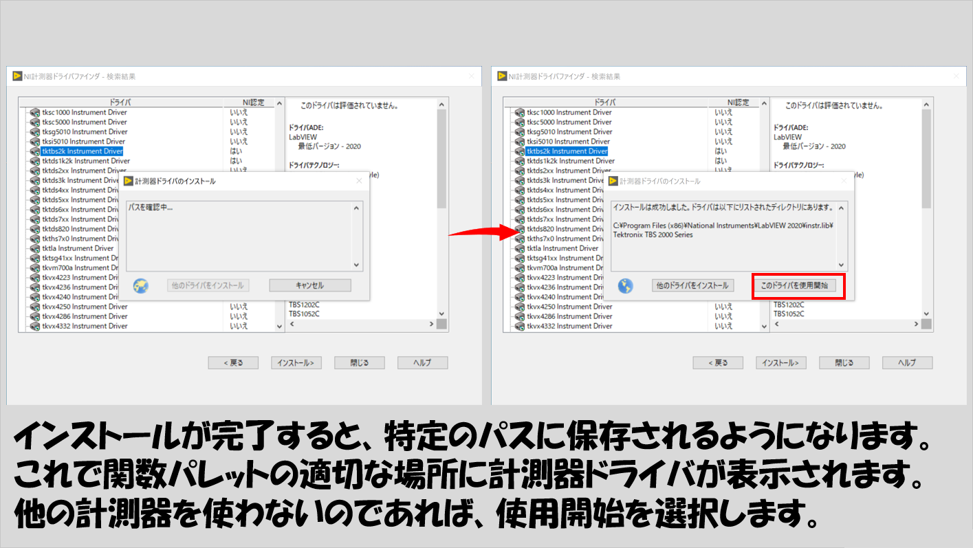Click up arrow of right driver list scrollbar
The image size is (973, 548).
(x=763, y=104)
